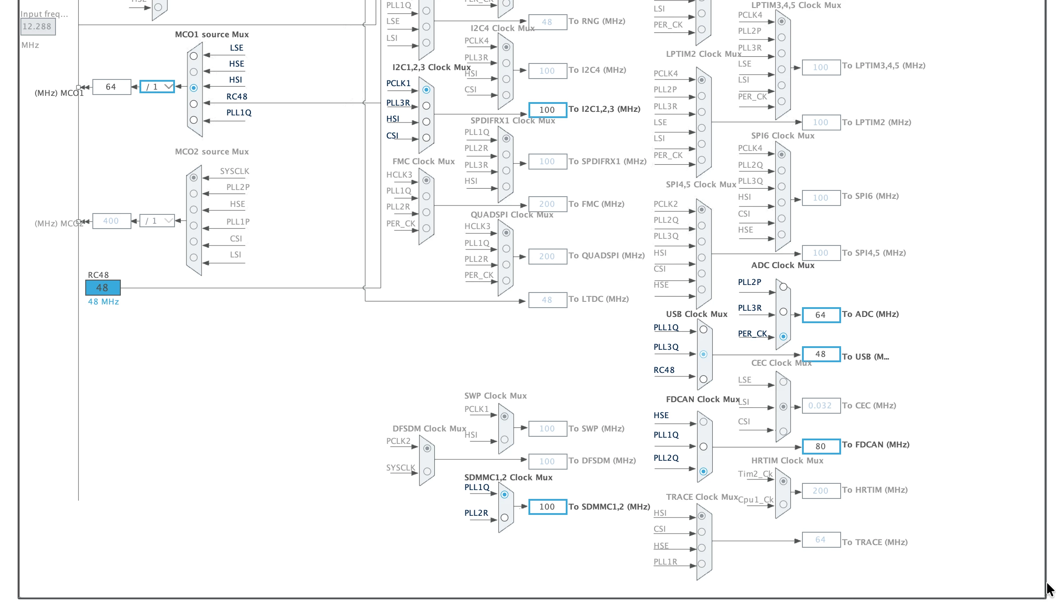Select PLL2P in LPTIM2 Clock Mux

[702, 96]
